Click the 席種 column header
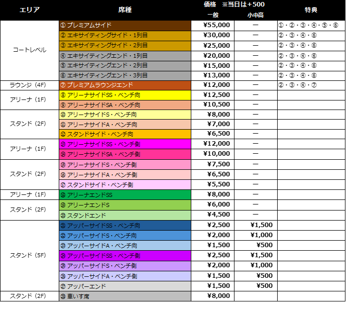This screenshot has height=312, width=356. pyautogui.click(x=125, y=10)
